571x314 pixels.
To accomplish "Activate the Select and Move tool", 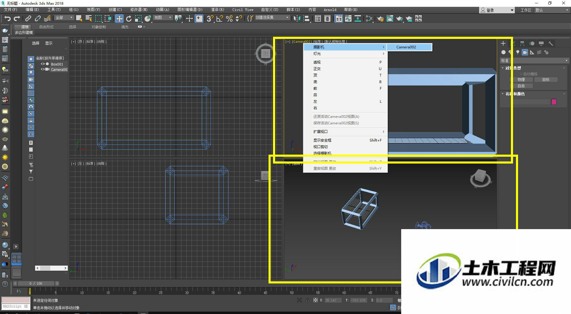I will pos(119,19).
